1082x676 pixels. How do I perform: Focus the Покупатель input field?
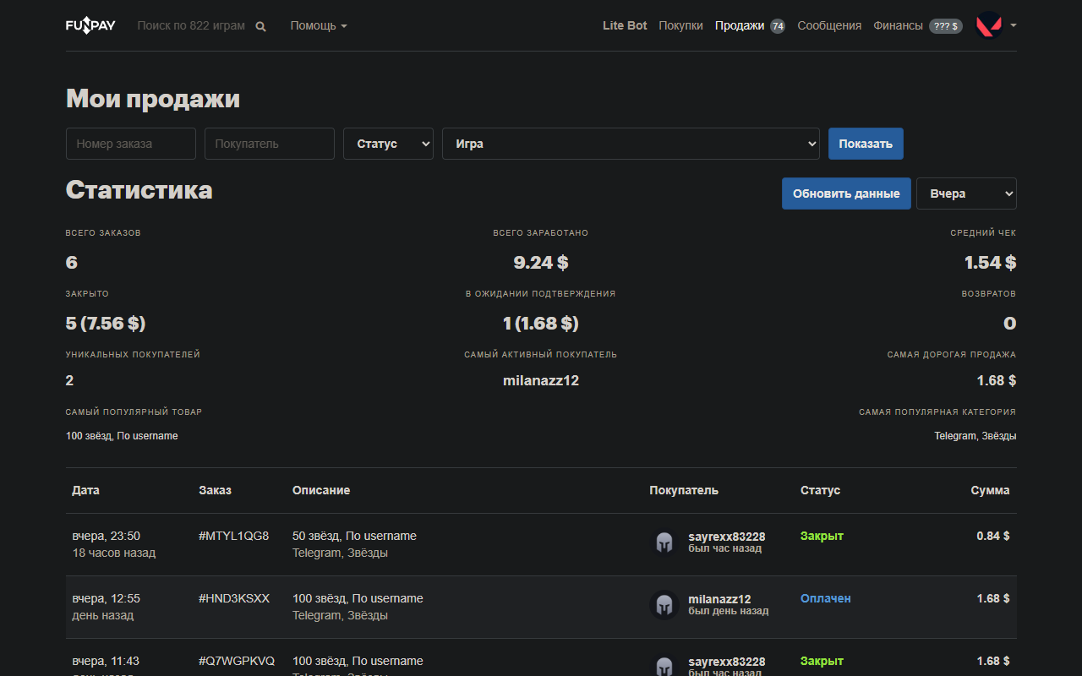coord(270,144)
